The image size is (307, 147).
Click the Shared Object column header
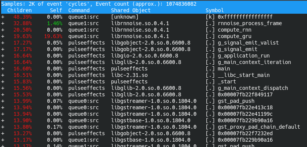[131, 10]
